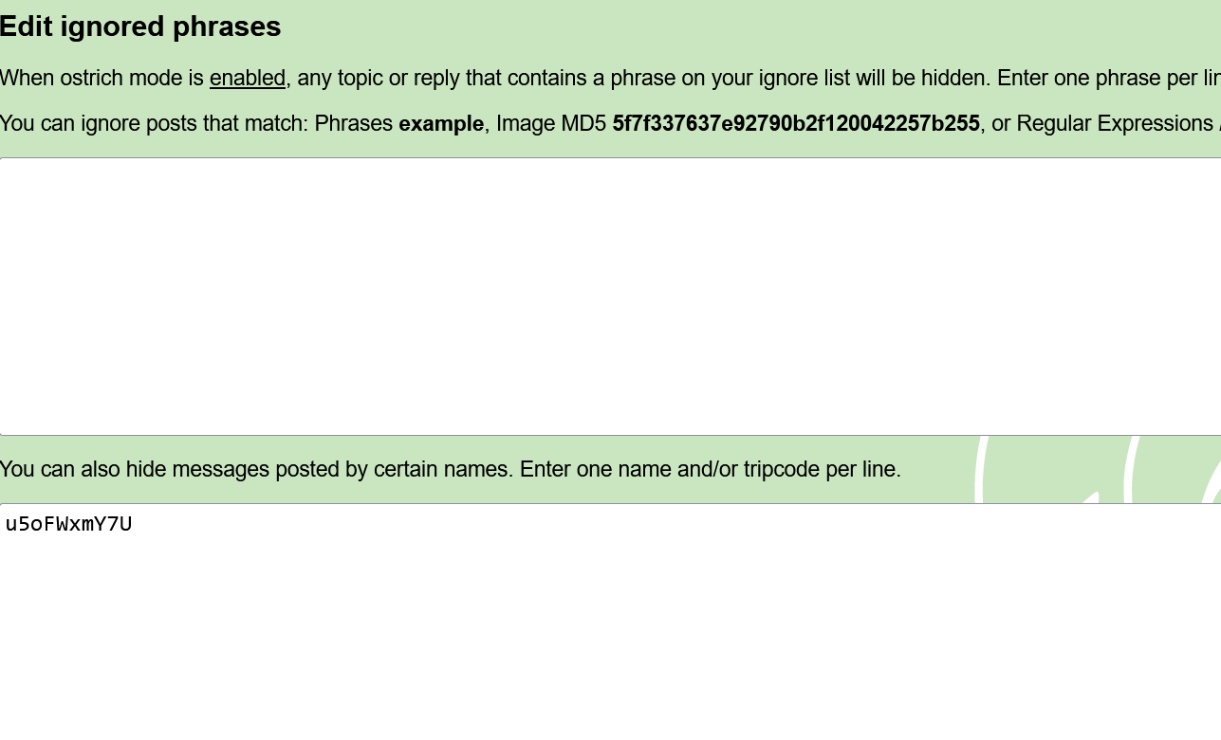Click the blank area below the u5oFWxmY7U line
1221x740 pixels.
pos(607,635)
